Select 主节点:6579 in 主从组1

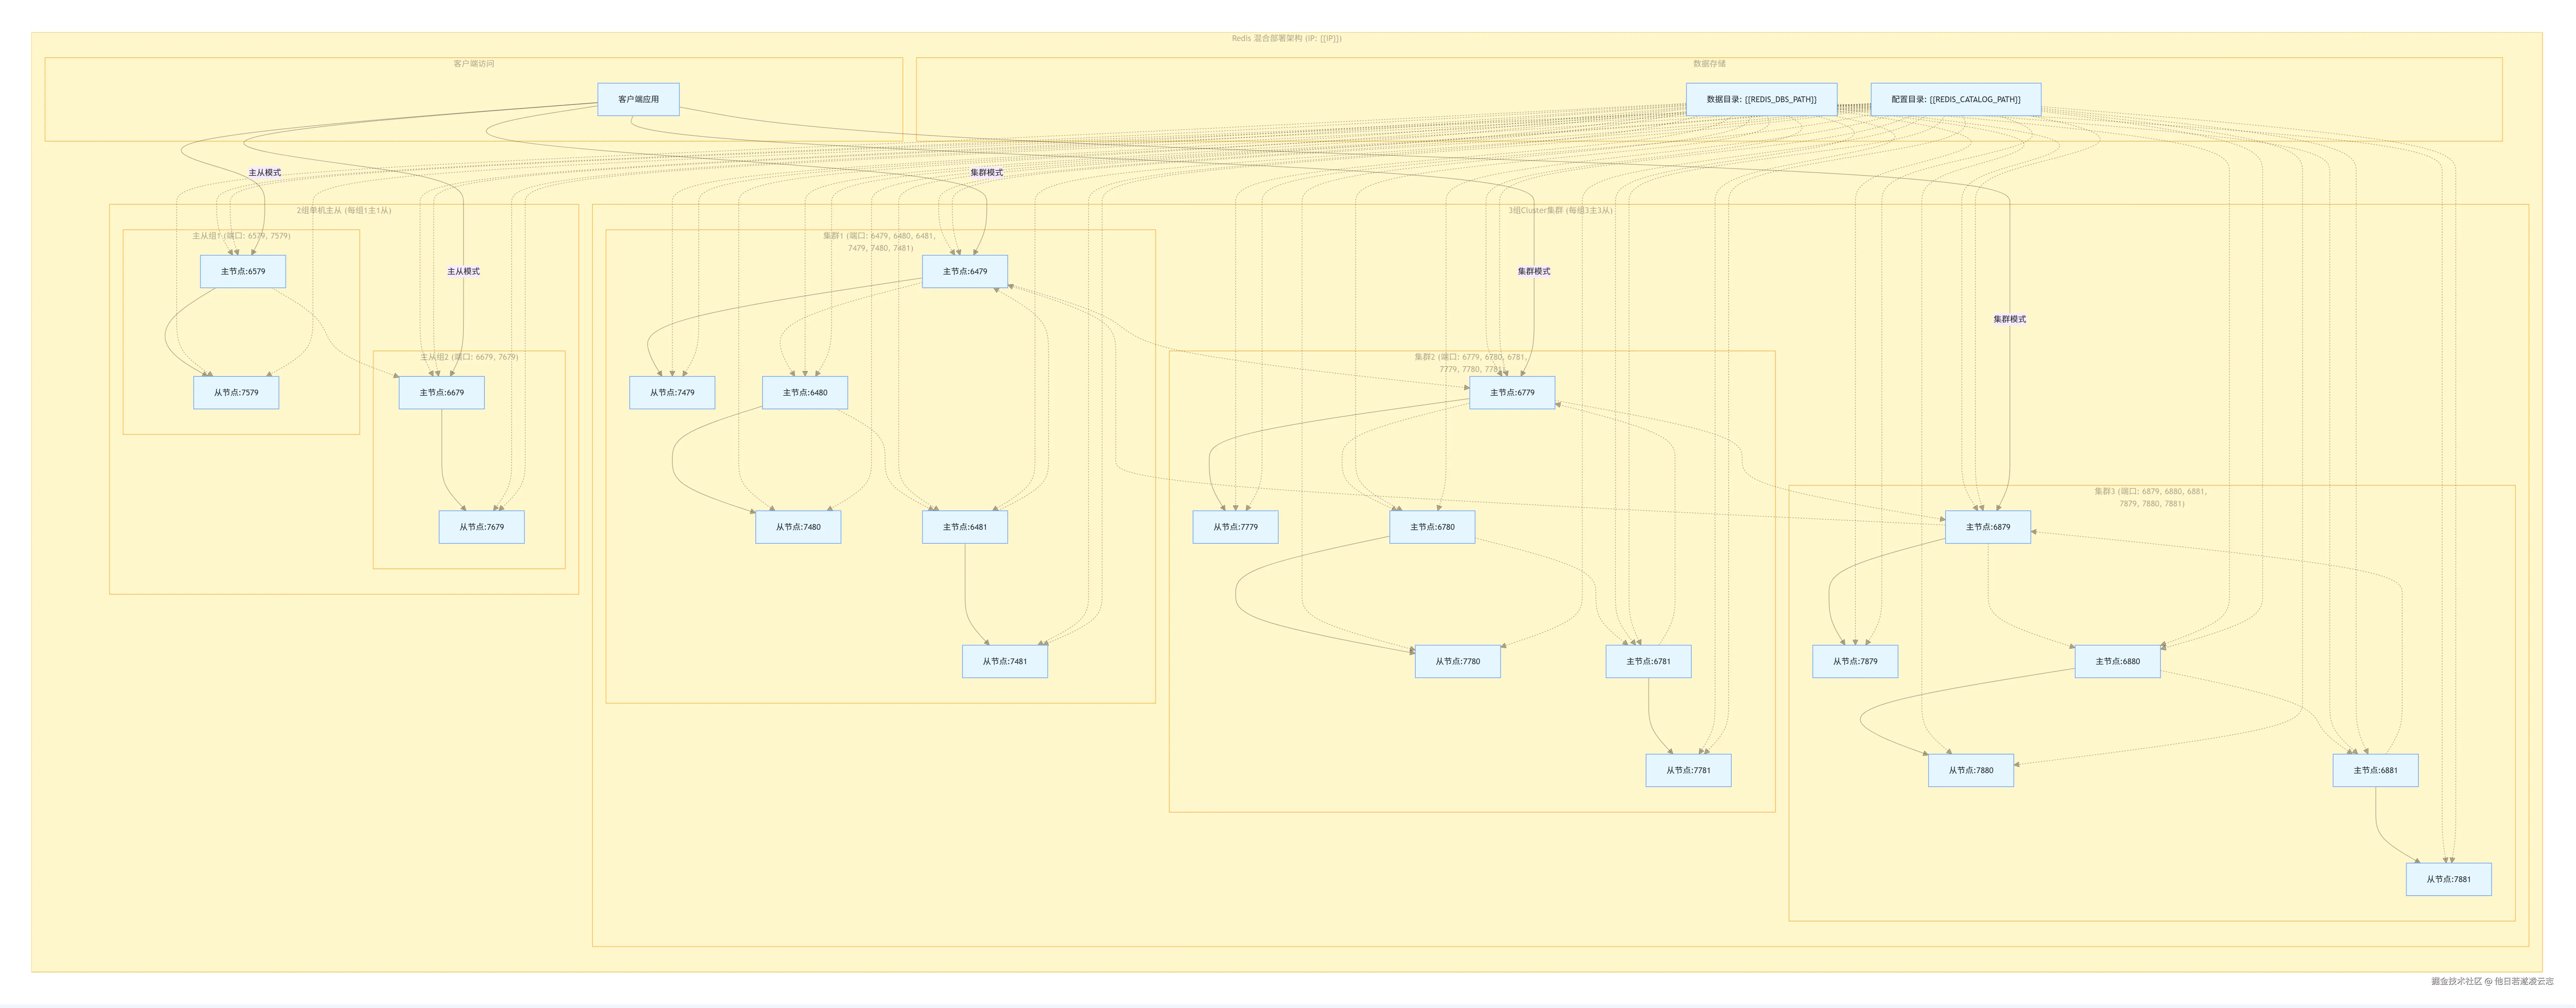point(243,271)
